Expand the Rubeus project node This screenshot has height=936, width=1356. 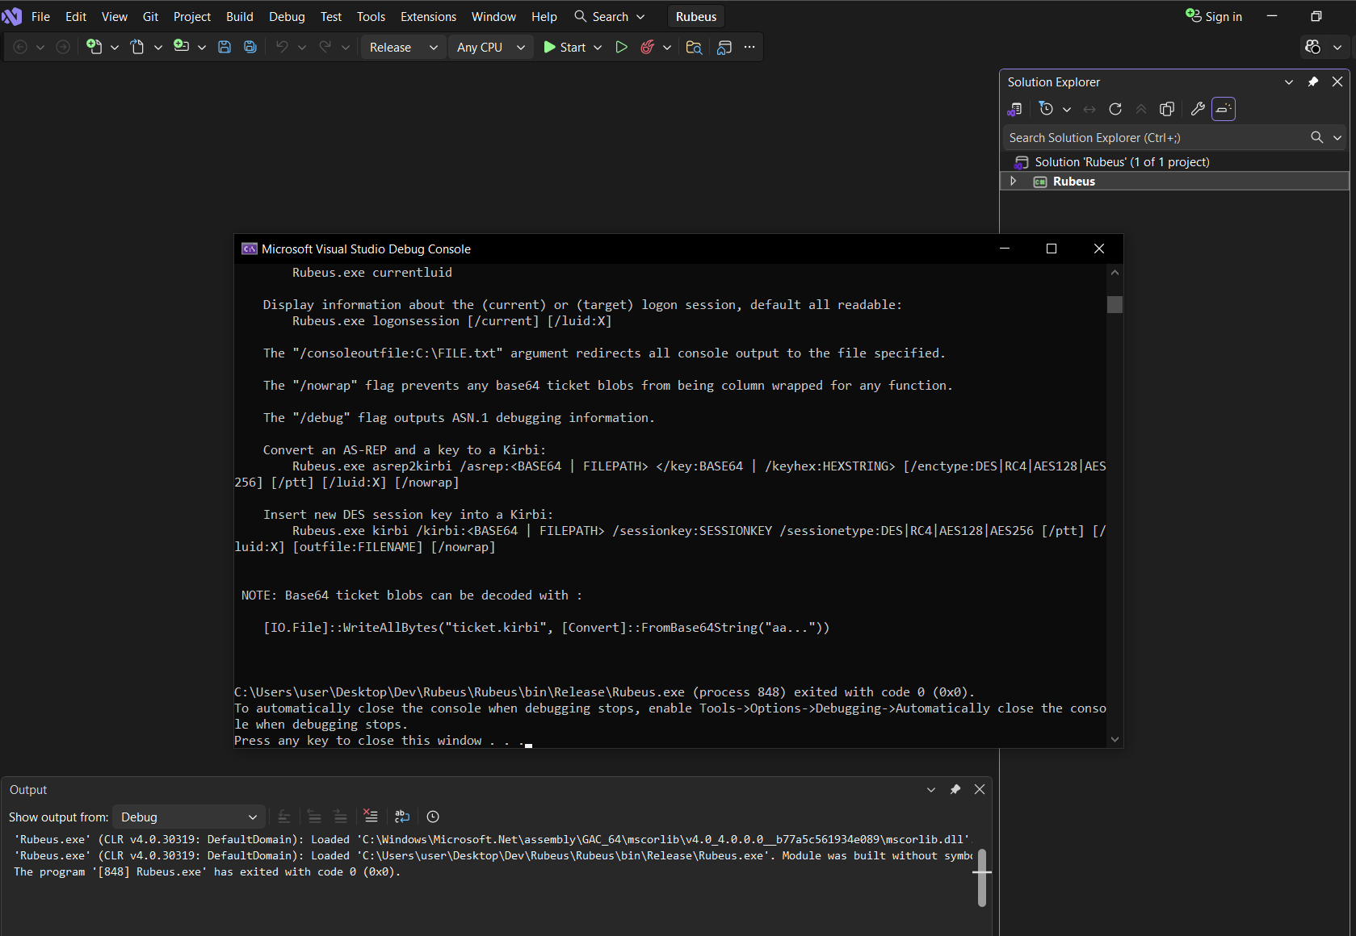pos(1013,181)
